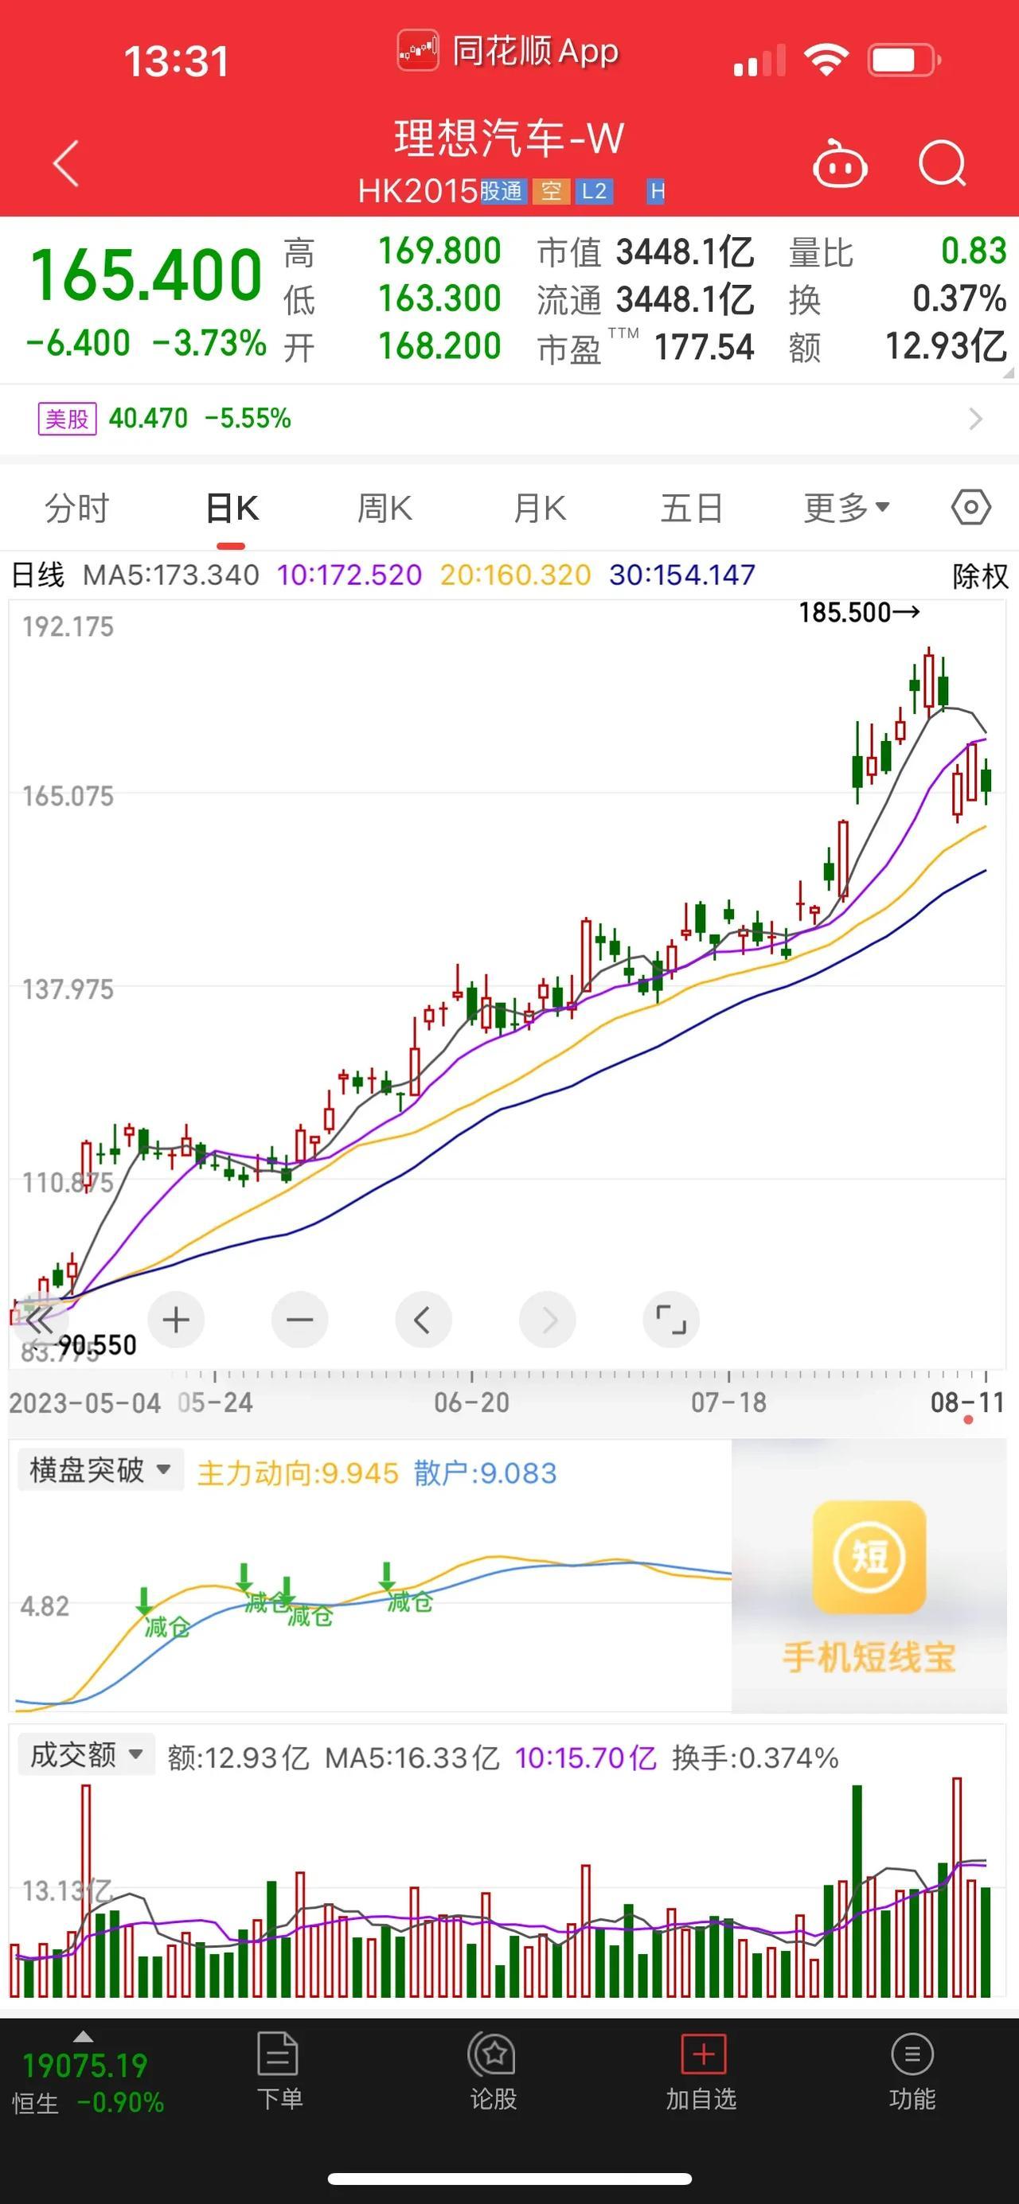Tap the 08-11 date axis label
This screenshot has width=1019, height=2204.
coord(966,1402)
